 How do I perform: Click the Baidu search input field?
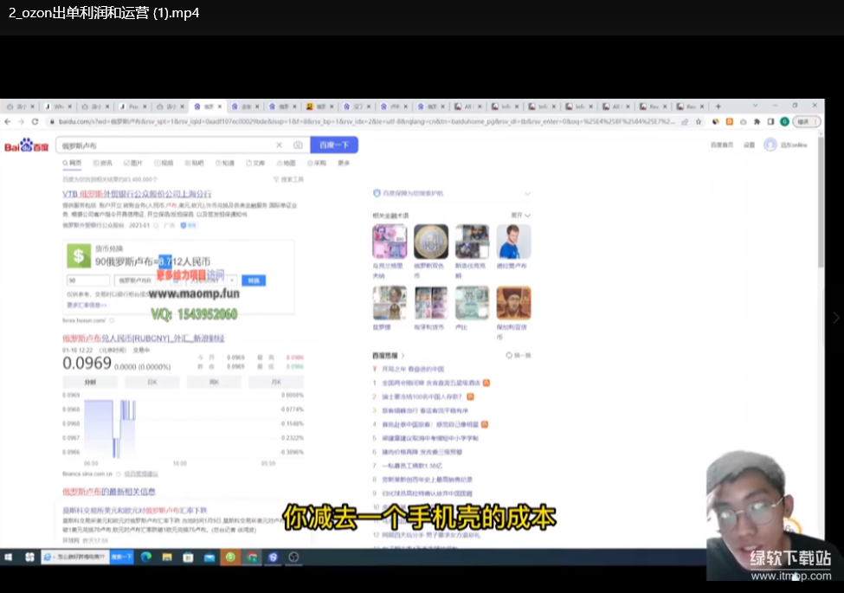click(166, 145)
